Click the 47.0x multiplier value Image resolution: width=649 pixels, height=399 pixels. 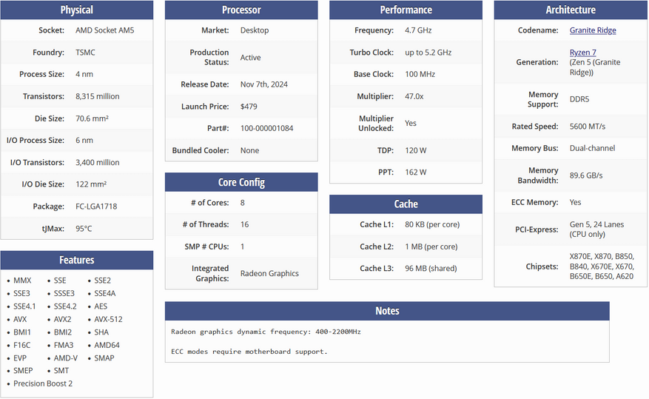pyautogui.click(x=414, y=96)
